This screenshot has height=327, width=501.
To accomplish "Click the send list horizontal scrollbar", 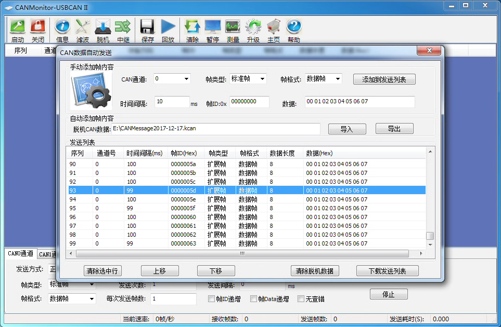I will 241,254.
